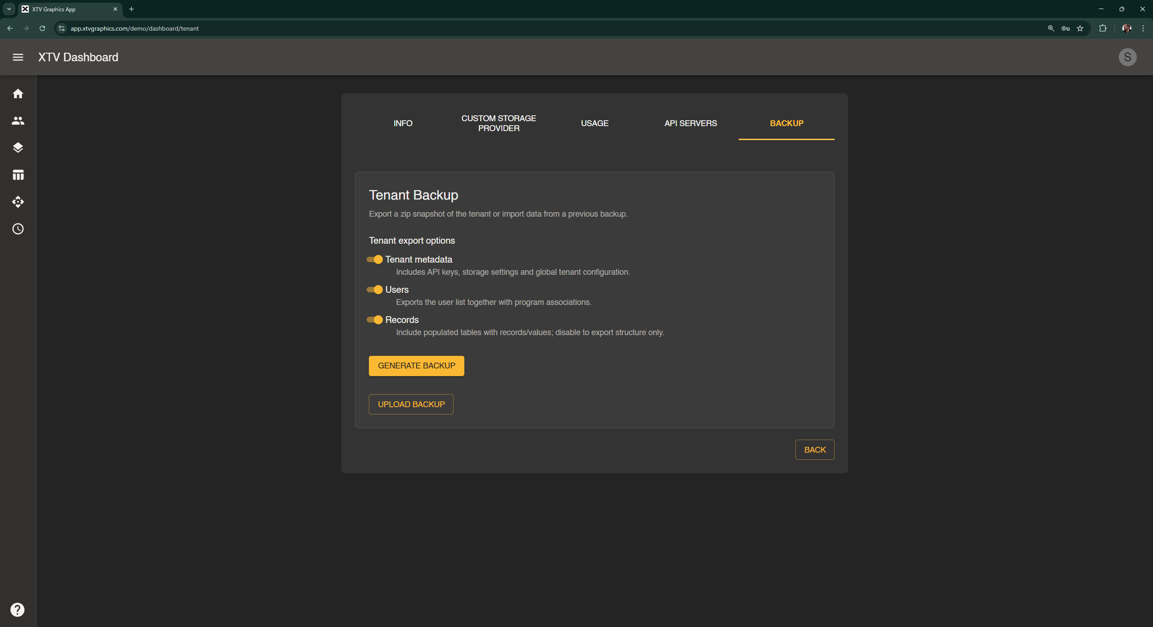Select the API Servers tab

690,123
